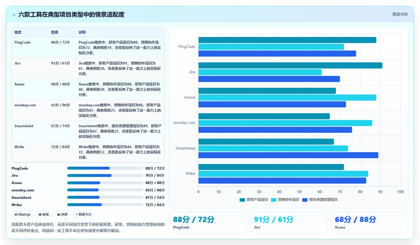This screenshot has width=420, height=245.
Task: Click the Smartsheet label on the chart axis
Action: click(185, 148)
